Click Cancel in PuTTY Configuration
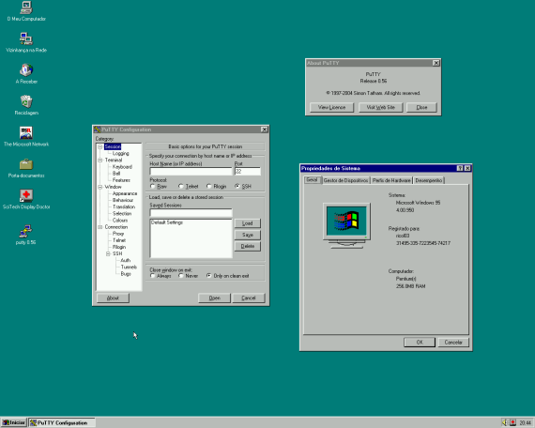Viewport: 535px width, 428px height. pos(249,298)
